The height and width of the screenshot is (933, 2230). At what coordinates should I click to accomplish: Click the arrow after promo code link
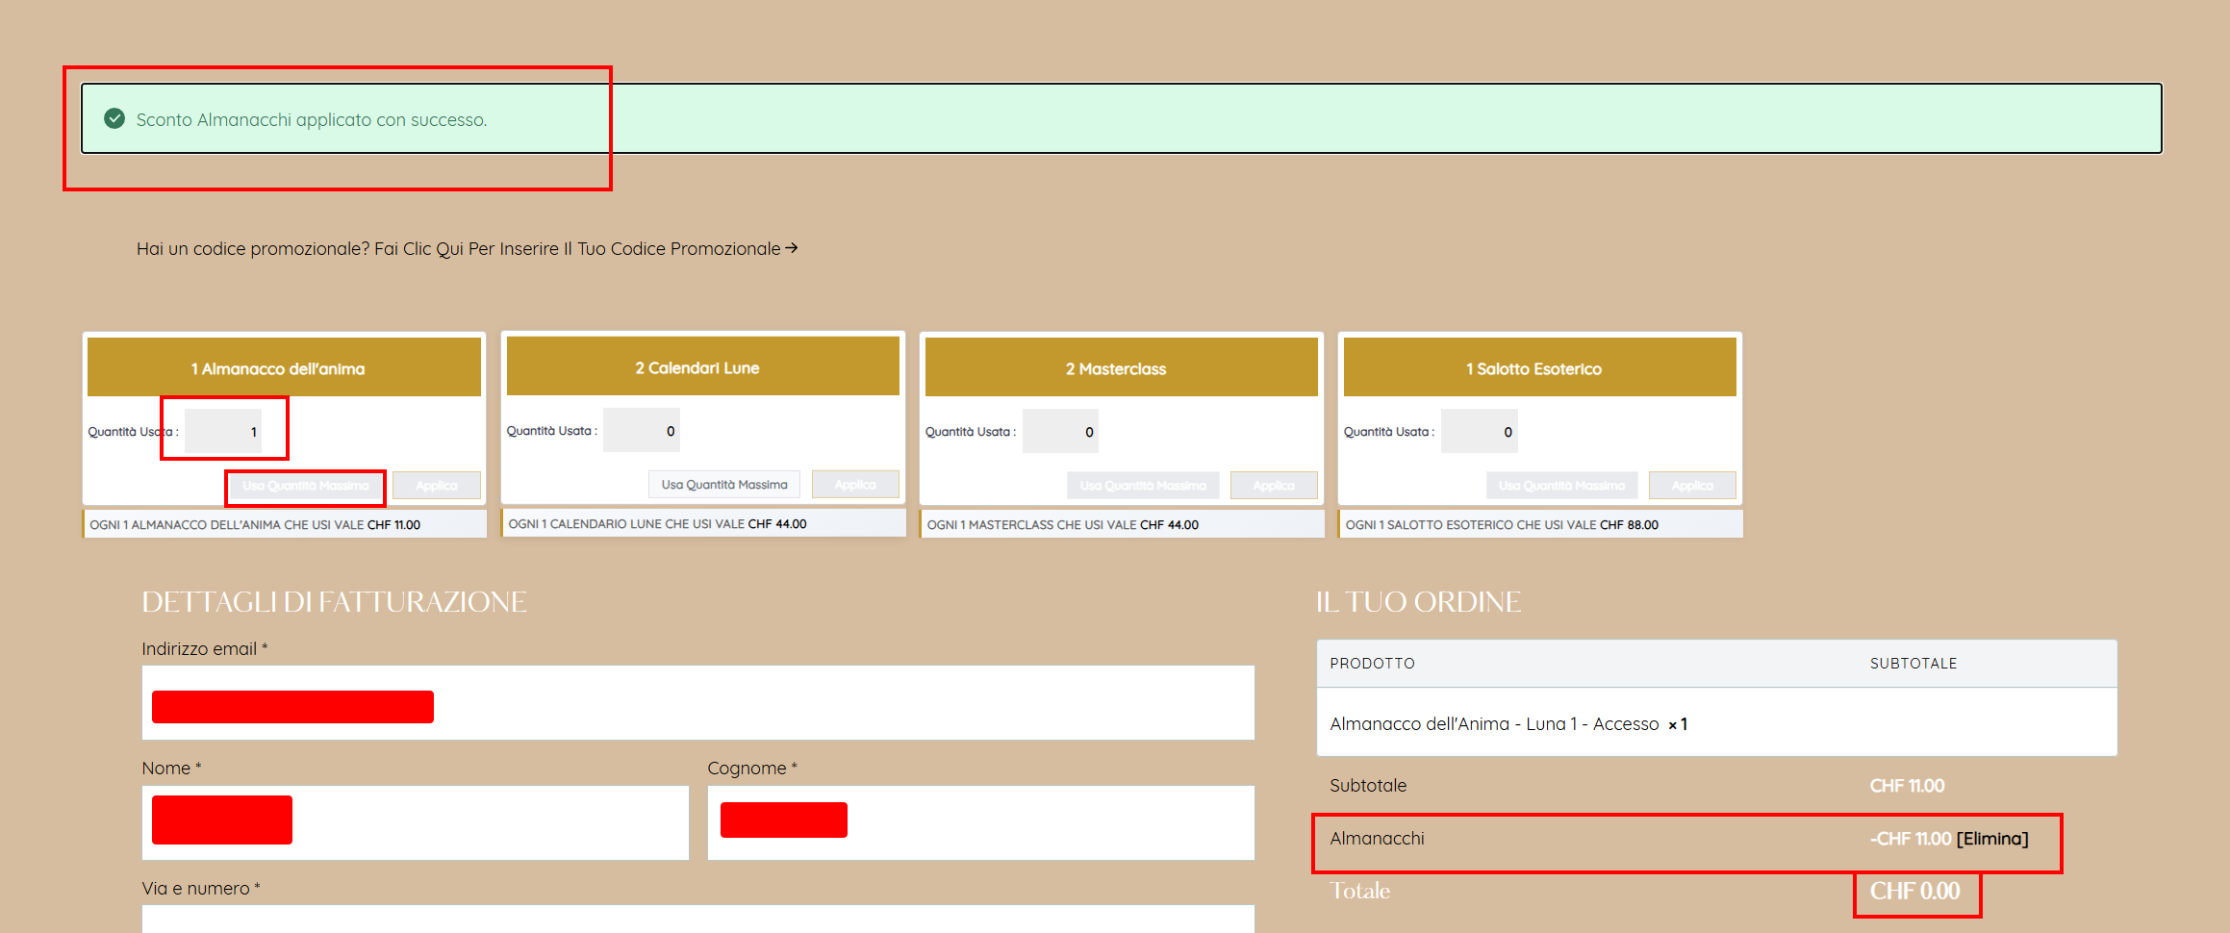(x=792, y=248)
